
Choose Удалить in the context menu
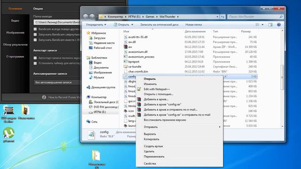[x=149, y=151]
